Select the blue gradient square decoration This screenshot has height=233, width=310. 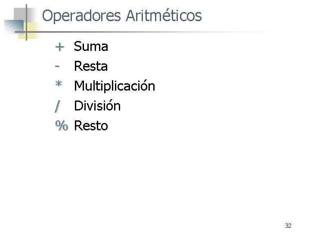[14, 27]
